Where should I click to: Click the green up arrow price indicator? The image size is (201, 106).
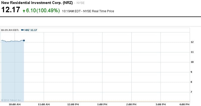pyautogui.click(x=24, y=11)
